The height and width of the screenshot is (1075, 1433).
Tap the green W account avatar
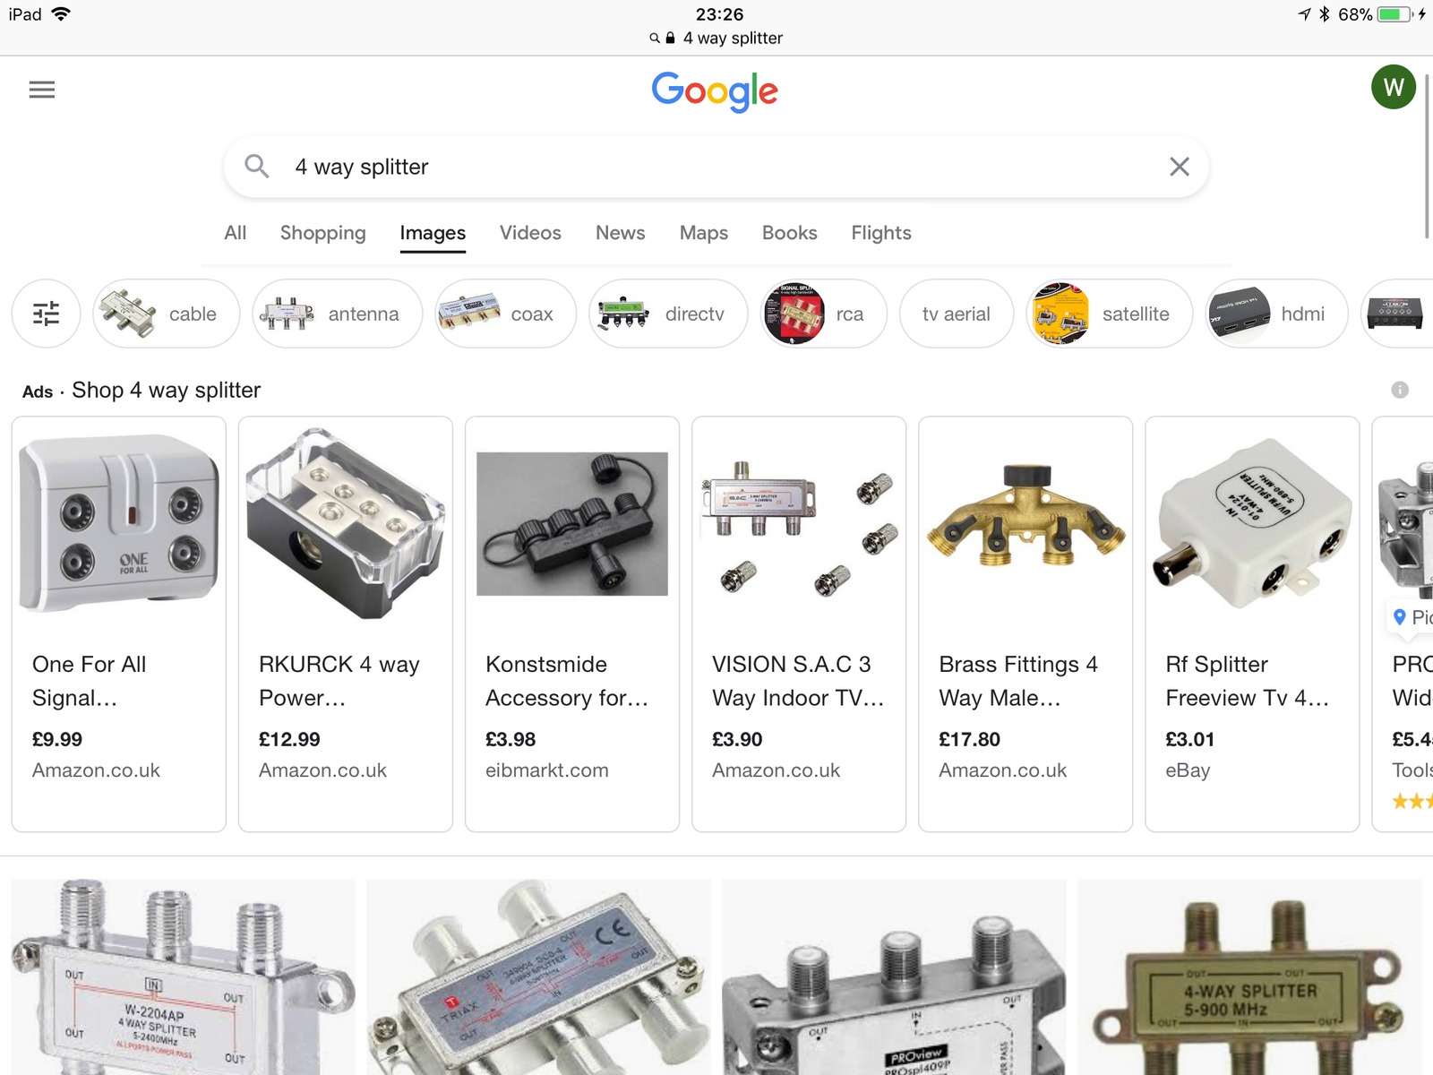point(1393,87)
